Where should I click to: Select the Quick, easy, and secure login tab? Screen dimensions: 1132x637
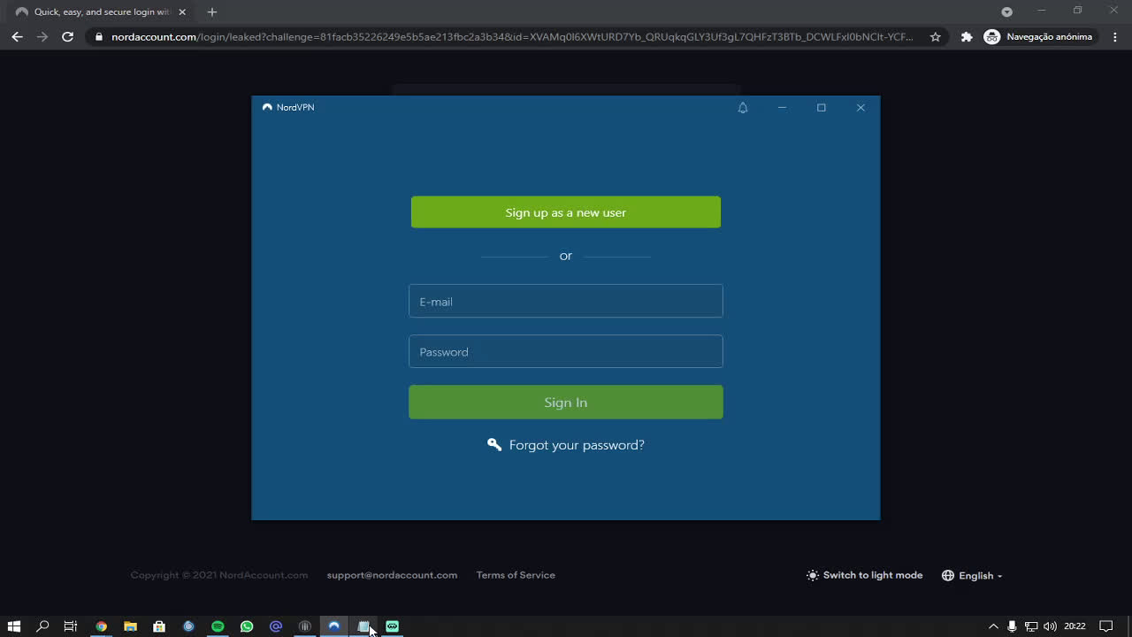point(102,12)
